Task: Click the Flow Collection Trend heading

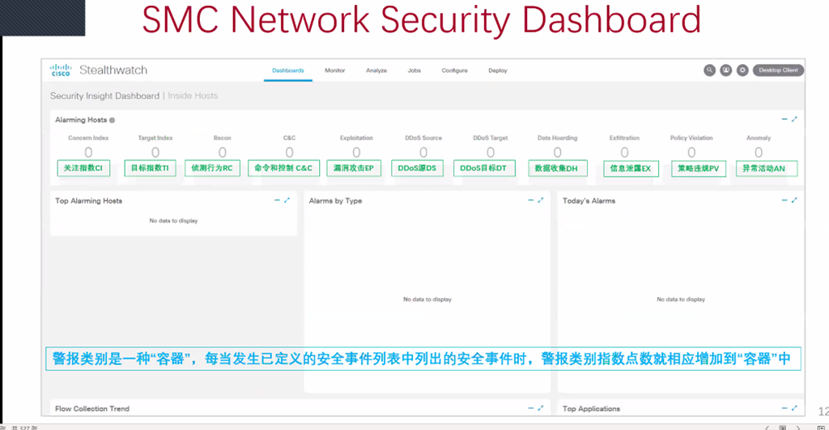Action: pyautogui.click(x=92, y=409)
